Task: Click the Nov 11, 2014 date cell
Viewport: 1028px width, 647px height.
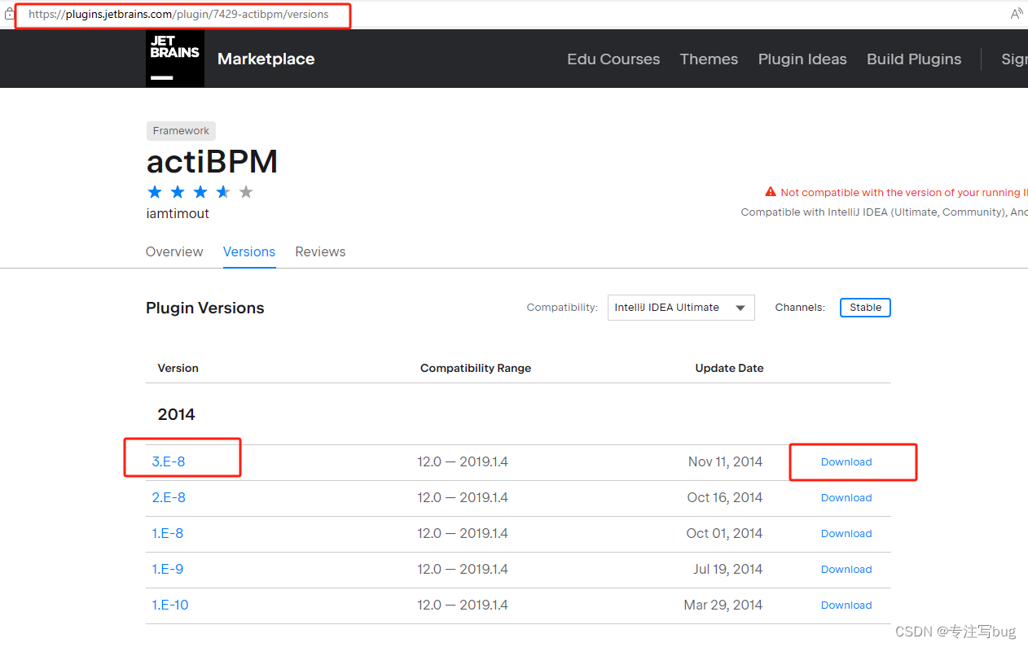Action: (x=725, y=461)
